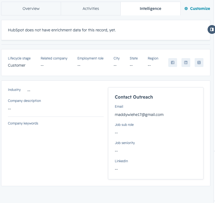215x203 pixels.
Task: Click the State field label
Action: pos(134,58)
